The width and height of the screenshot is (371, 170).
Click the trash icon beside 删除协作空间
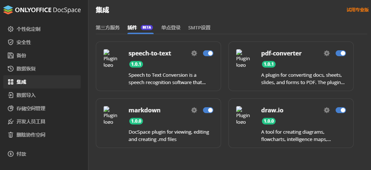(11, 135)
